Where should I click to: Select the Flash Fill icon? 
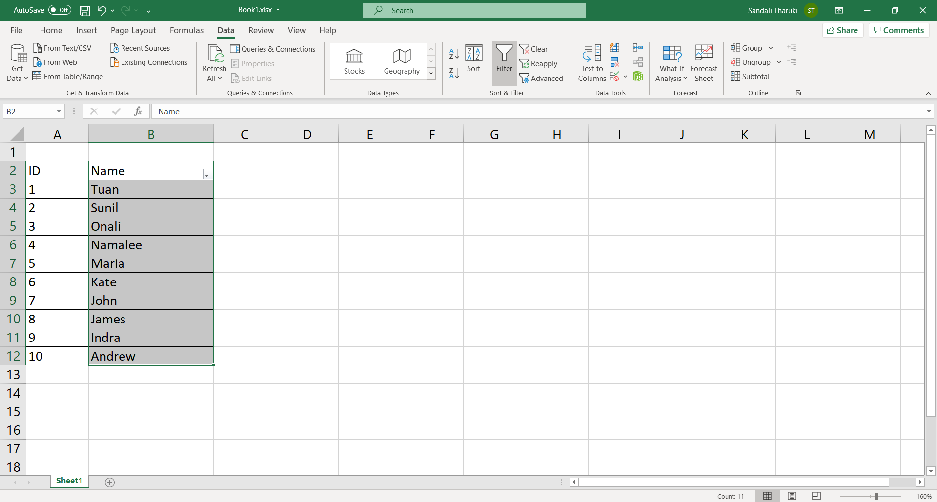click(x=614, y=47)
